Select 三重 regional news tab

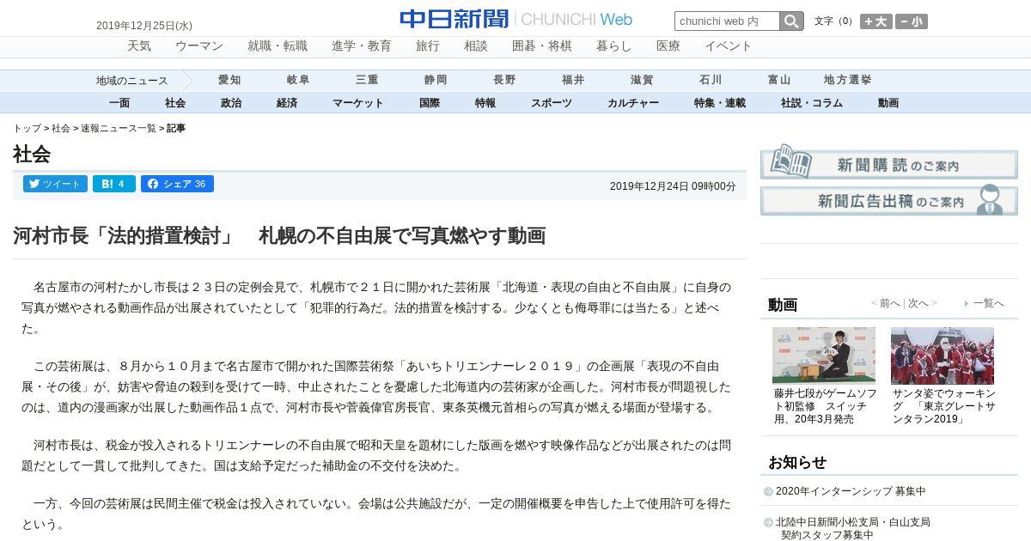367,80
